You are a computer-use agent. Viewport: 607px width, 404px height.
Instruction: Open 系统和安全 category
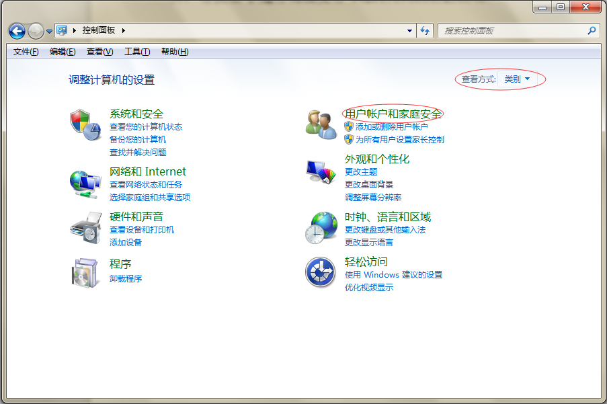136,114
